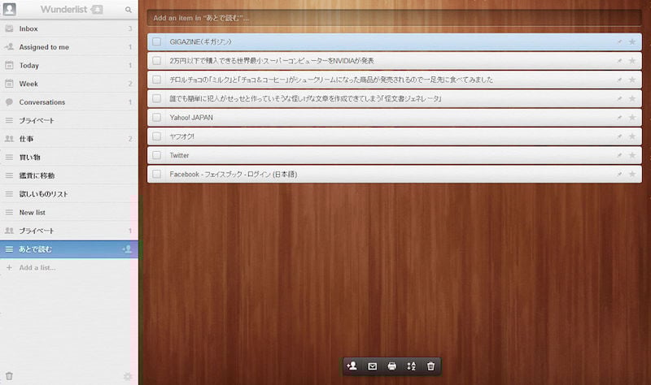
Task: Tick the checkbox for Facebook task
Action: (x=157, y=174)
